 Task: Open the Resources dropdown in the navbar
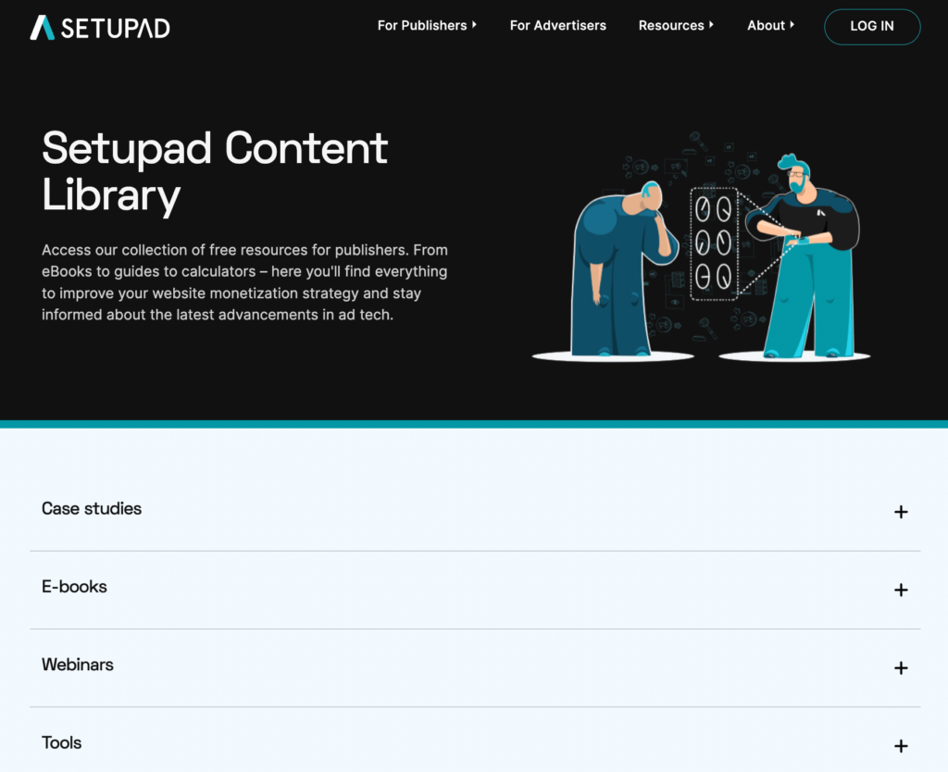click(x=676, y=26)
